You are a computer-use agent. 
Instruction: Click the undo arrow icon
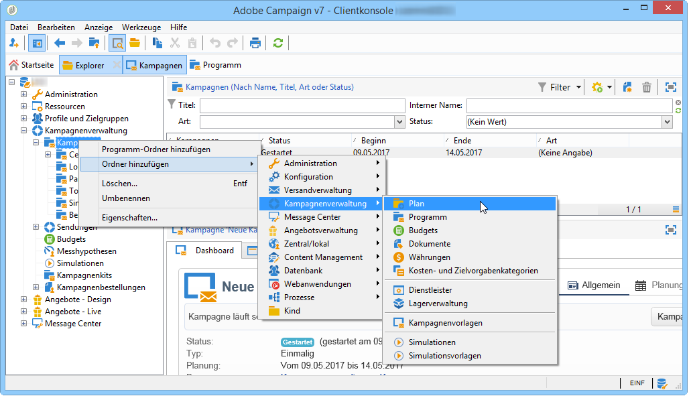point(215,43)
